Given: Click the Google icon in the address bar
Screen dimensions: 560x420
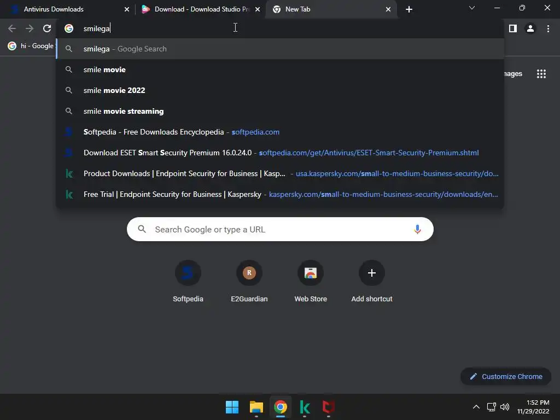Looking at the screenshot, I should 69,28.
